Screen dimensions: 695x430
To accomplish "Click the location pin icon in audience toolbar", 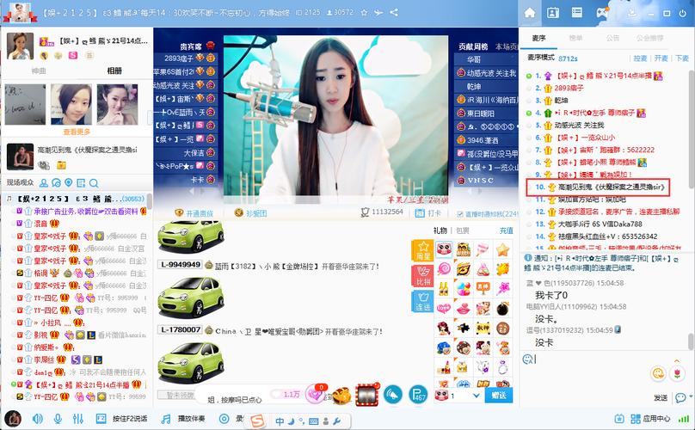I will point(68,182).
